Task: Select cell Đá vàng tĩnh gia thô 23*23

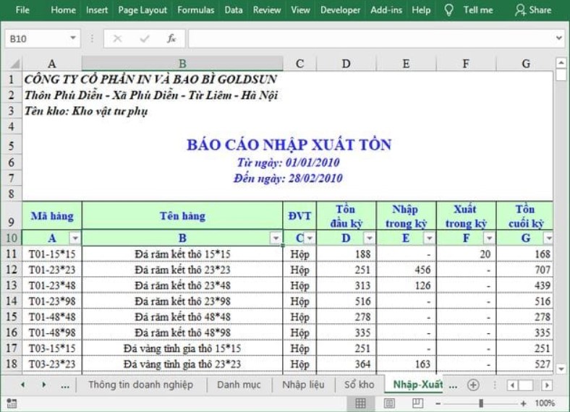Action: tap(182, 364)
